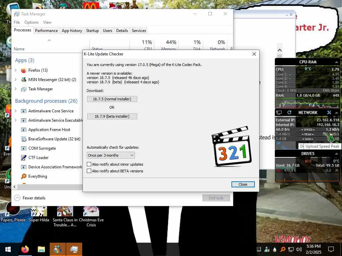The width and height of the screenshot is (342, 256).
Task: Click the COM Surrogate process icon
Action: click(x=24, y=148)
